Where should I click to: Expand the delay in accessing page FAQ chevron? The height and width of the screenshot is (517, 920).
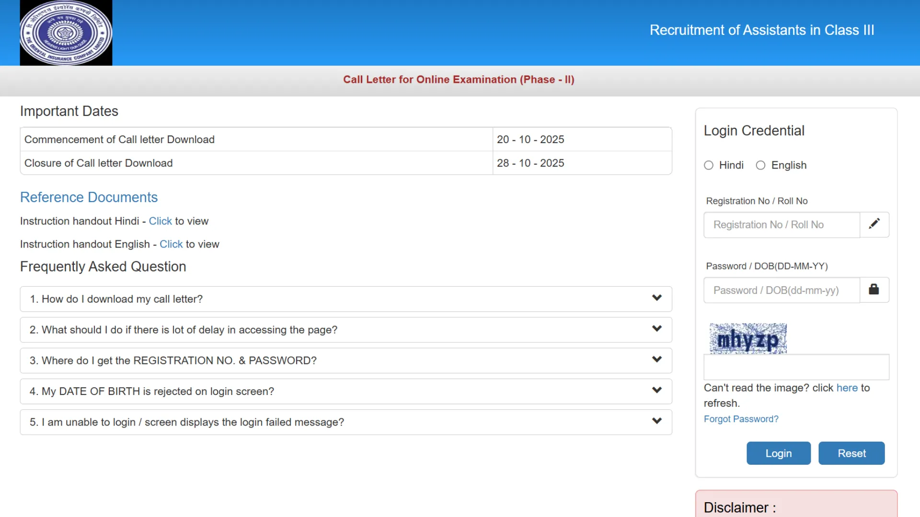tap(656, 329)
